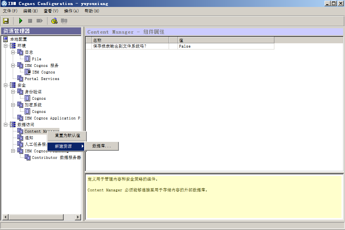Viewport: 345px width, 230px height.
Task: Click the 人工任务服务 node icon
Action: click(20, 144)
